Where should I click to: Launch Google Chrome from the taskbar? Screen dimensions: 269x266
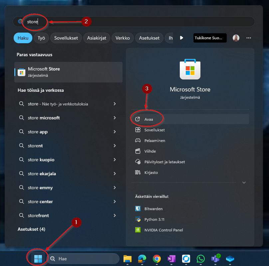[156, 259]
